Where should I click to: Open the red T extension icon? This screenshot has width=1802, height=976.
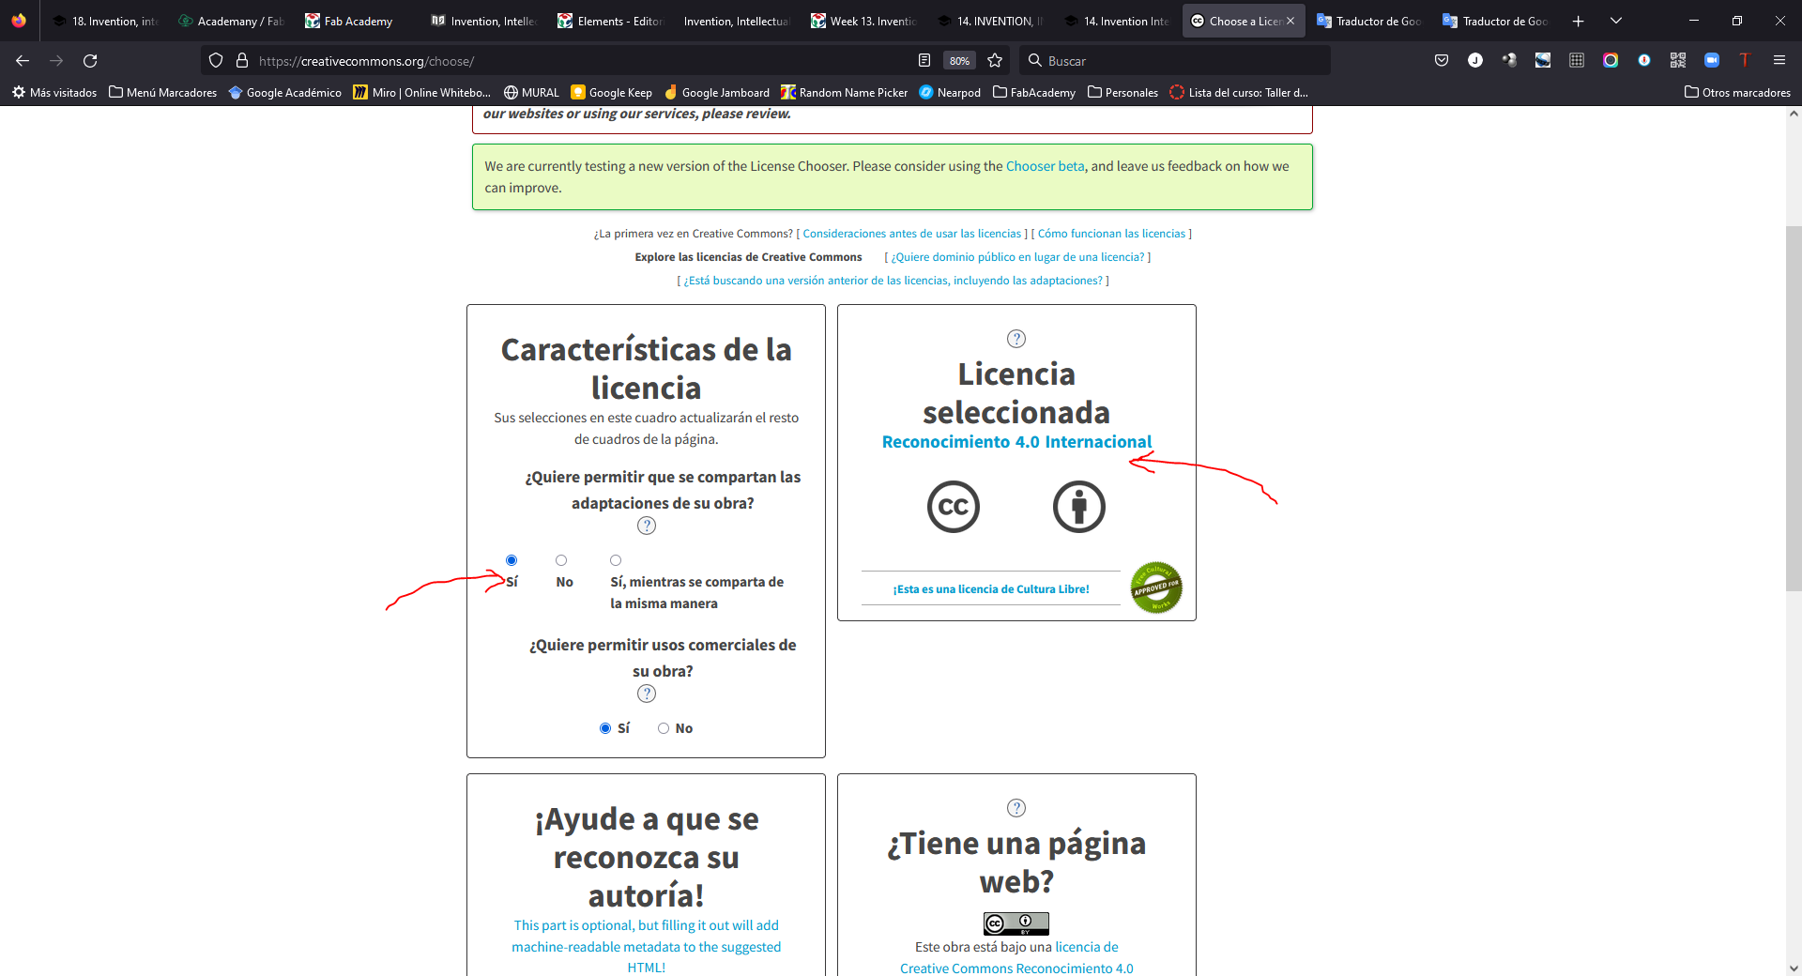click(1745, 60)
